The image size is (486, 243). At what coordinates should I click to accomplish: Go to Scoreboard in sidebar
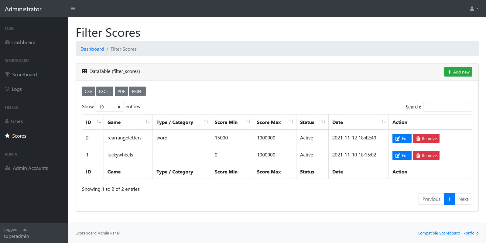(x=24, y=75)
